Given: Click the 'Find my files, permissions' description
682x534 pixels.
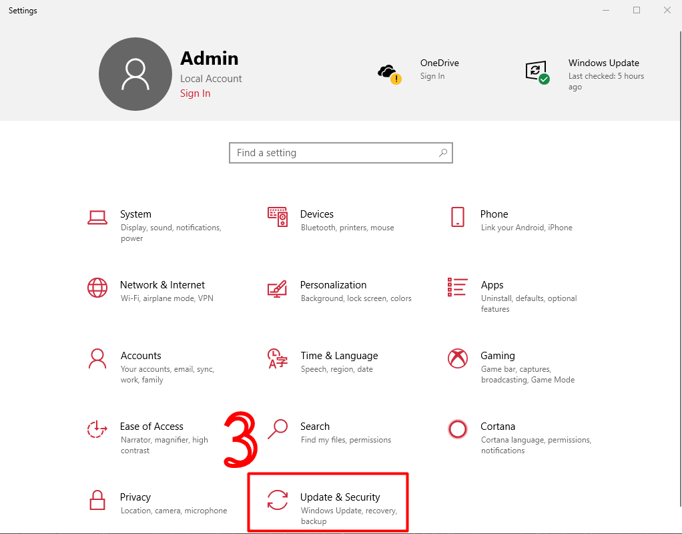Looking at the screenshot, I should coord(346,440).
